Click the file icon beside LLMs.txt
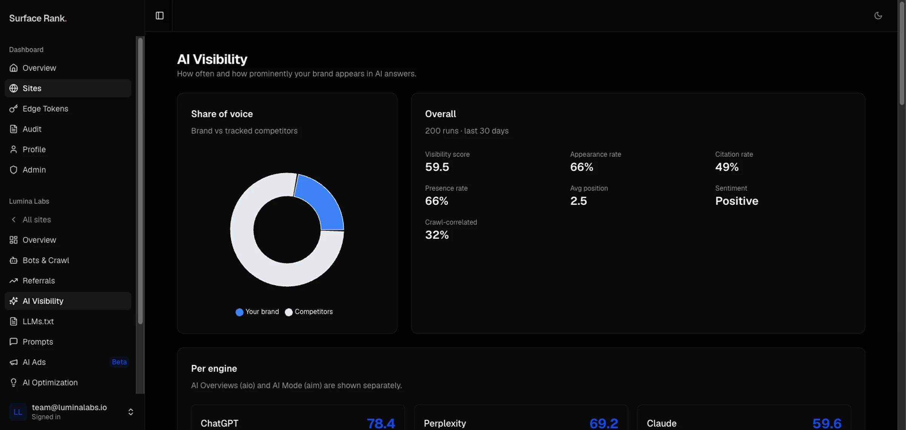The width and height of the screenshot is (906, 430). coord(14,321)
